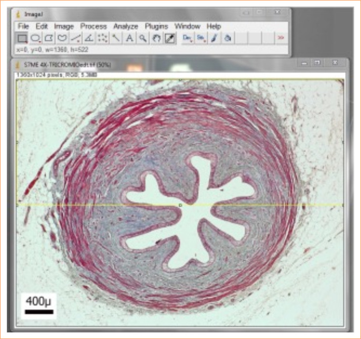Select the Straight Line tool
The width and height of the screenshot is (361, 339).
(x=76, y=38)
